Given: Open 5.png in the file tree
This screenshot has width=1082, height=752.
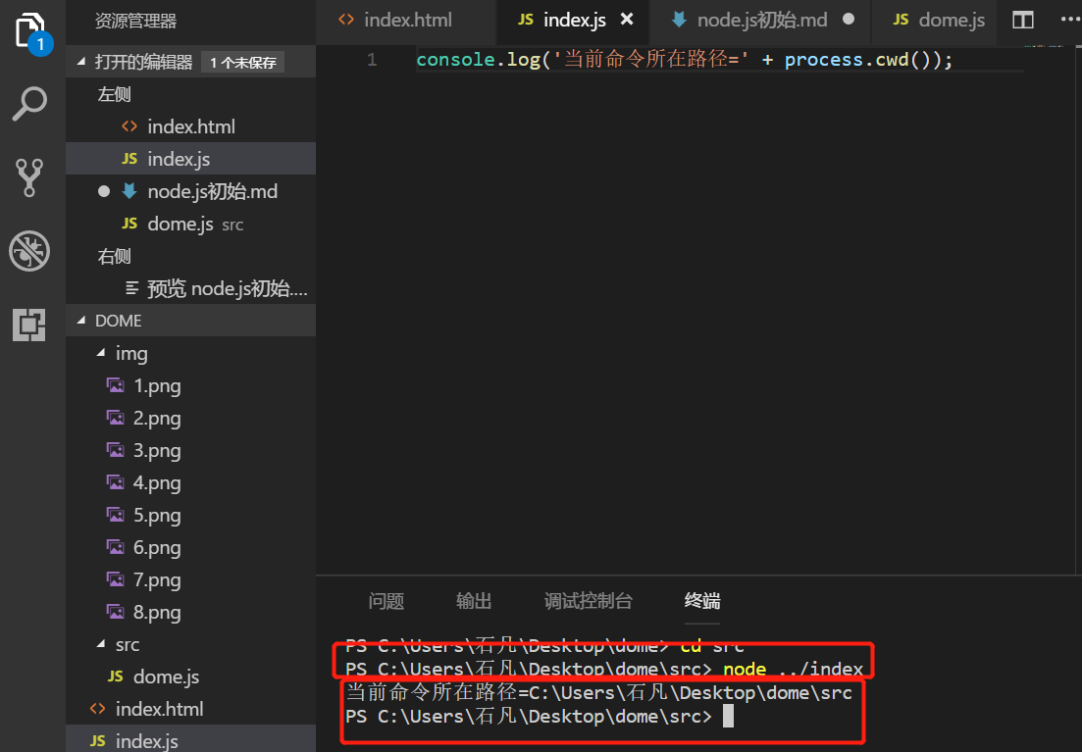Looking at the screenshot, I should pos(157,515).
